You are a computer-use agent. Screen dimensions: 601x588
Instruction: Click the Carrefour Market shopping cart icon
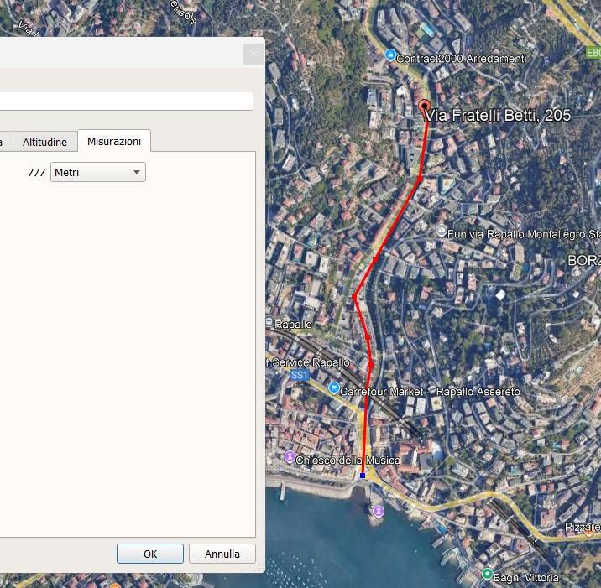tap(334, 388)
